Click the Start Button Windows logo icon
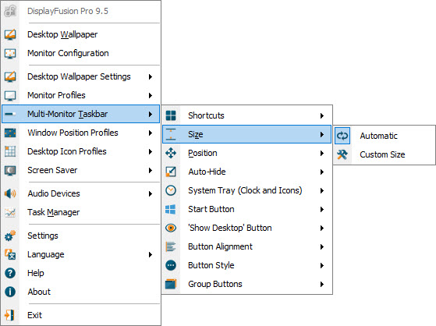Image resolution: width=436 pixels, height=326 pixels. (171, 209)
